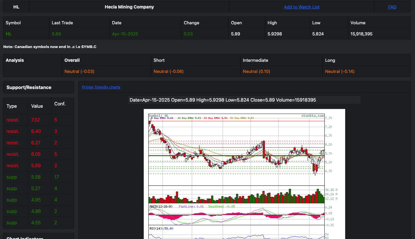This screenshot has width=415, height=239.
Task: Open the Printer friendly charts link
Action: tap(101, 87)
